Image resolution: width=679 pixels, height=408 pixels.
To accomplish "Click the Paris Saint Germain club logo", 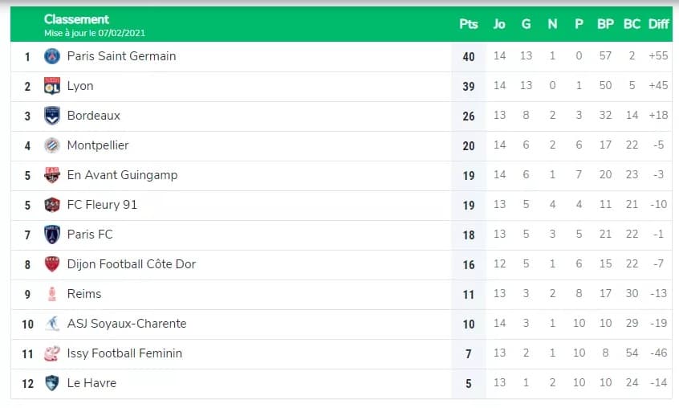I will click(52, 56).
